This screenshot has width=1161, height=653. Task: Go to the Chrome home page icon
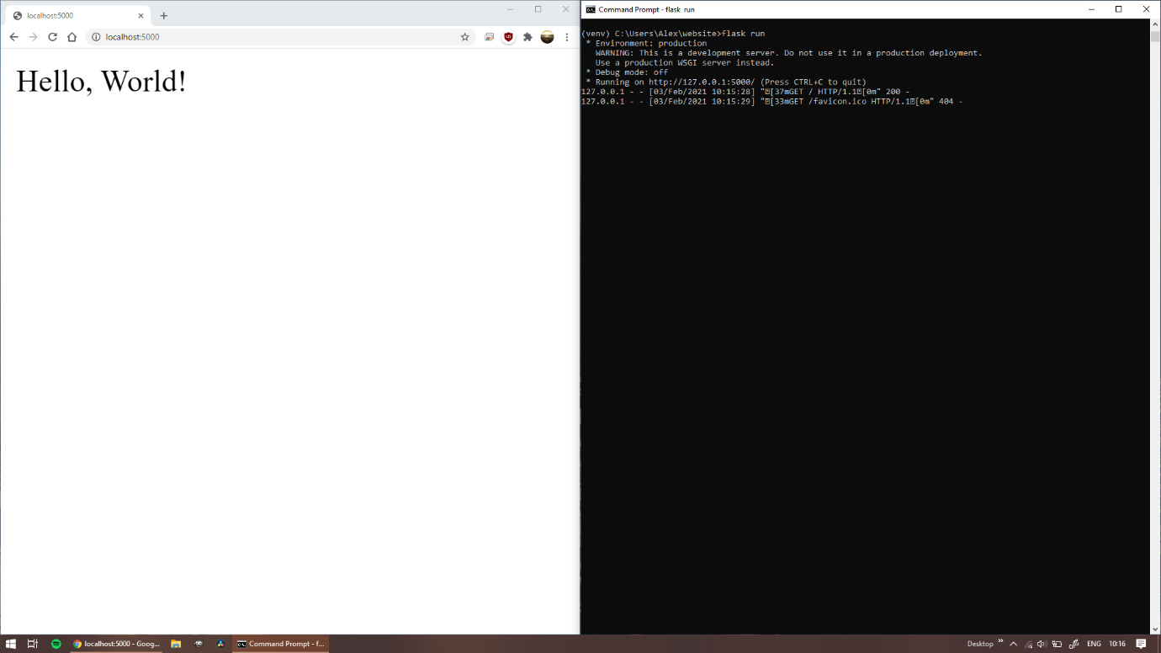[72, 37]
